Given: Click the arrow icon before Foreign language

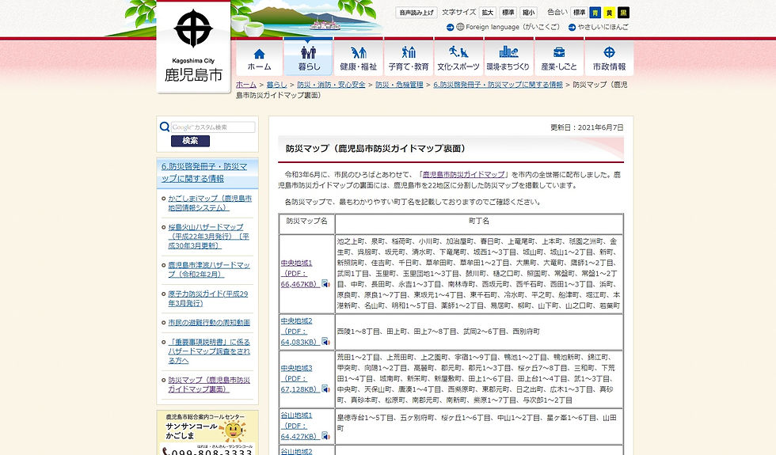Looking at the screenshot, I should (x=450, y=27).
